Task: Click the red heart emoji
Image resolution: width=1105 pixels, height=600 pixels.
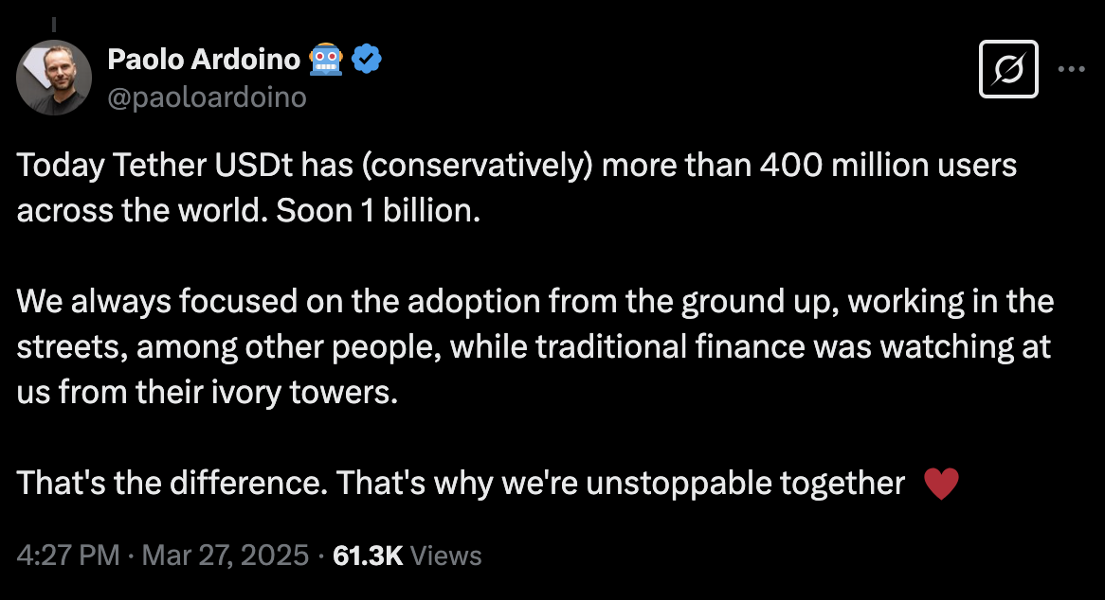Action: coord(941,484)
